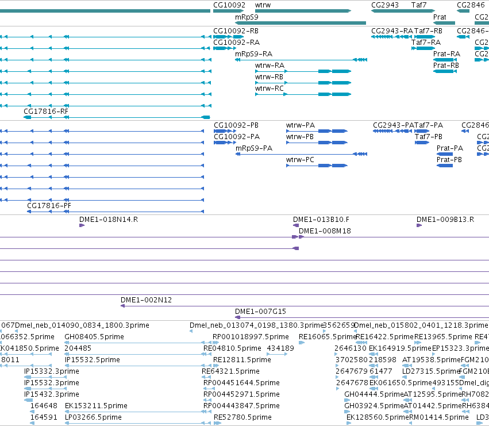
Task: Select transcript CG10092-RB label
Action: pos(236,31)
